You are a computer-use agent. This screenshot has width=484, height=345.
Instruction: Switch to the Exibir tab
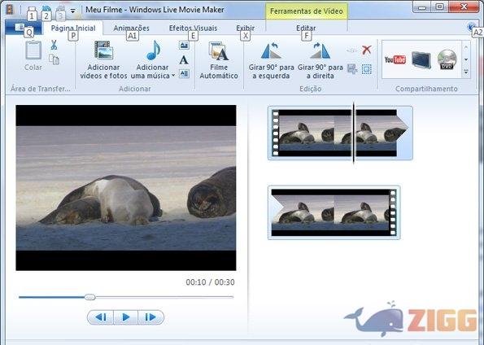(x=246, y=28)
